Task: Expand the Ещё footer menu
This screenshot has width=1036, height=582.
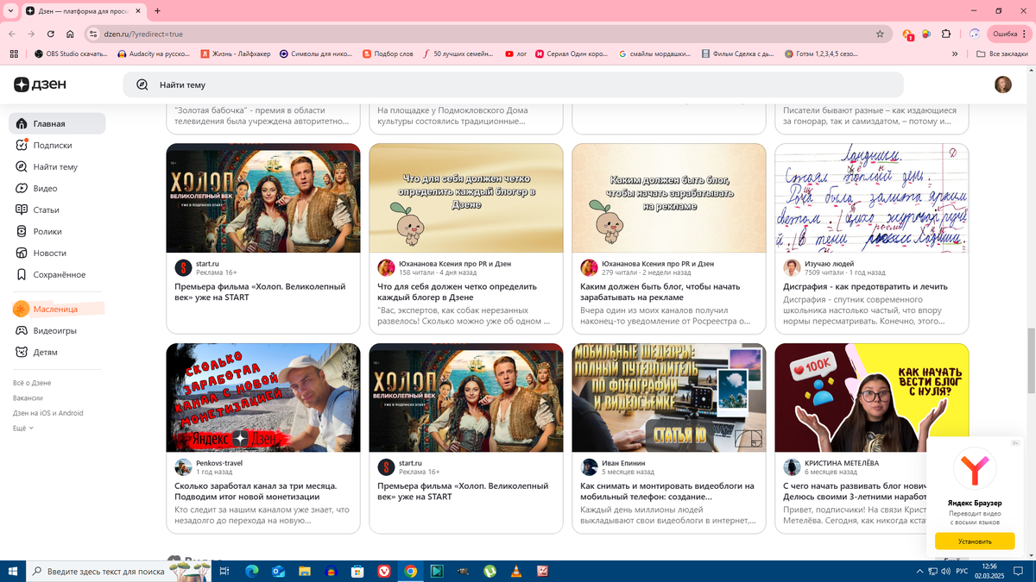Action: tap(23, 428)
